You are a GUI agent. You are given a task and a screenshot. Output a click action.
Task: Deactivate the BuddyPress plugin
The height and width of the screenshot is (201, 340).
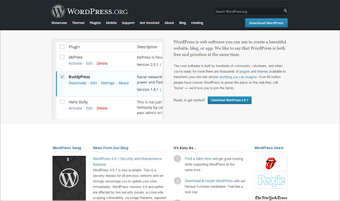(78, 83)
